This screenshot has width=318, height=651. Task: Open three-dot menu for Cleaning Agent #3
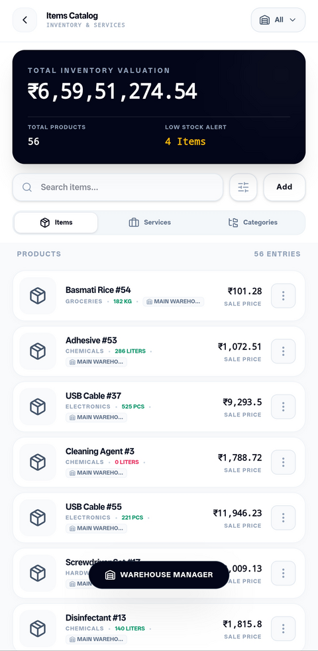click(x=283, y=462)
